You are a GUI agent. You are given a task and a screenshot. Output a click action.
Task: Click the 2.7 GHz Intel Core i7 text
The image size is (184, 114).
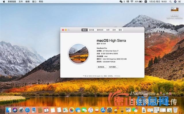[110, 51]
